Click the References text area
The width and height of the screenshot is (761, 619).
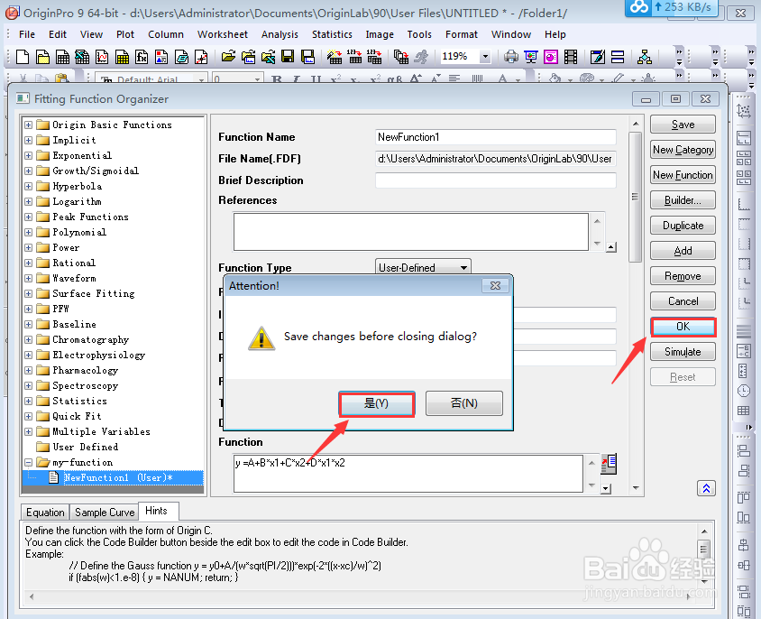point(411,231)
